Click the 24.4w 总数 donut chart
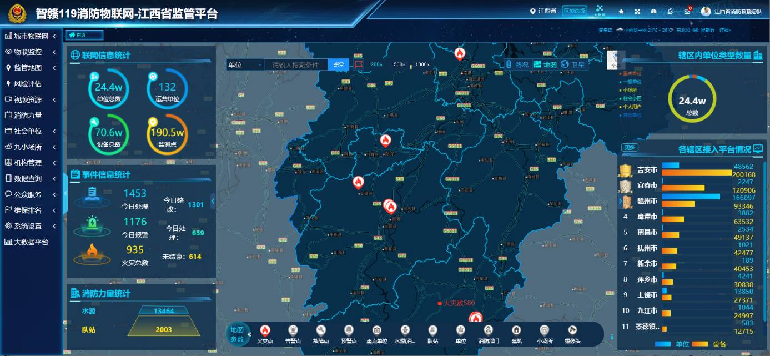 [692, 99]
